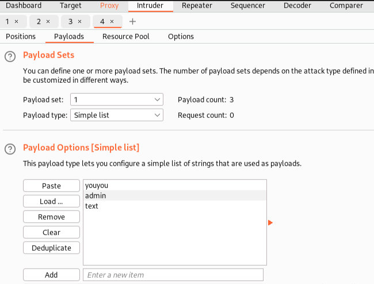Click the Clear button

(51, 232)
